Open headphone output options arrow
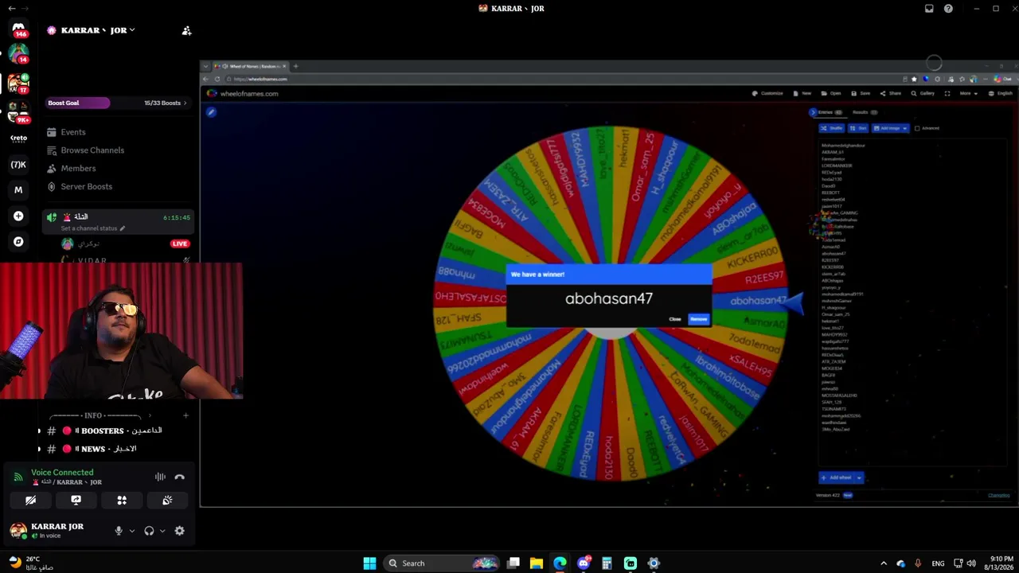This screenshot has height=573, width=1019. [x=162, y=531]
